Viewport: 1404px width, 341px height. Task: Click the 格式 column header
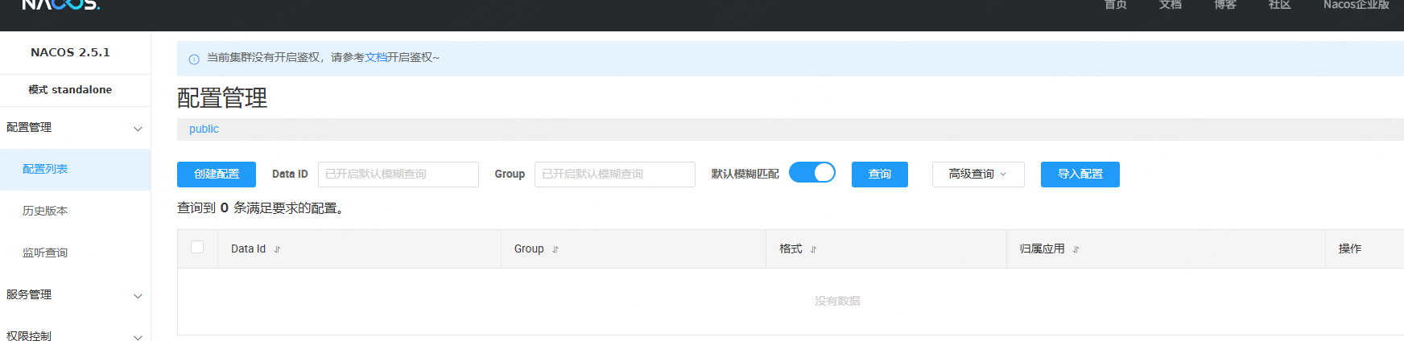coord(886,249)
